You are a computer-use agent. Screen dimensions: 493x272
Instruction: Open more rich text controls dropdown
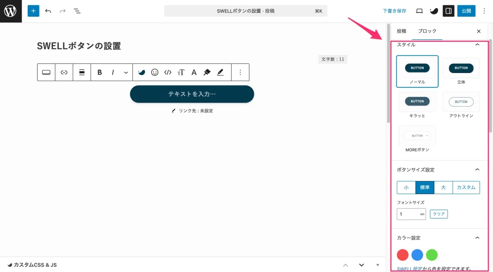pos(126,73)
